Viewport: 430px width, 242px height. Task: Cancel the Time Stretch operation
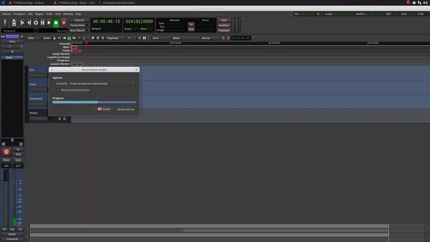coord(104,109)
